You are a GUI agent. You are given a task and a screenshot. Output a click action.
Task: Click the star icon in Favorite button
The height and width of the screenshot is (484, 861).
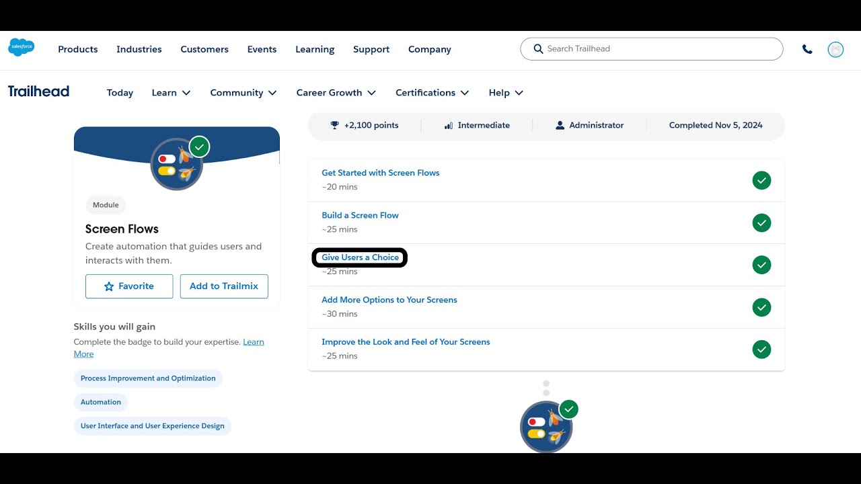tap(109, 286)
